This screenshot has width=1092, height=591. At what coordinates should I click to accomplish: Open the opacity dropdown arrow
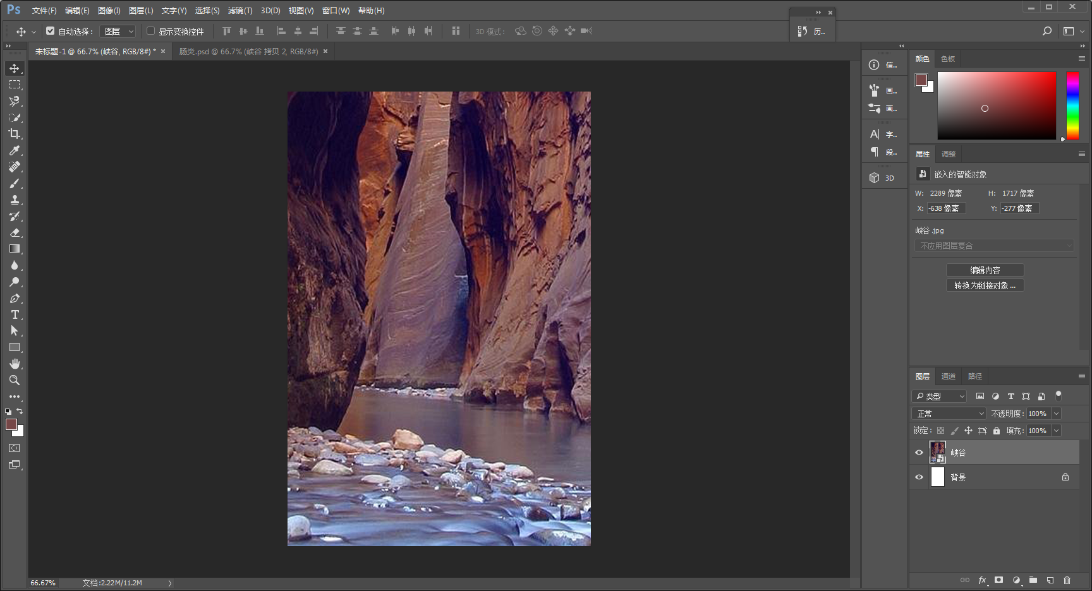tap(1056, 414)
